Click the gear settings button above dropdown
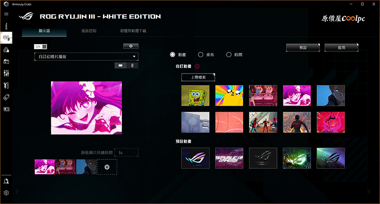Screen dimensions: 380x204 pyautogui.click(x=131, y=46)
